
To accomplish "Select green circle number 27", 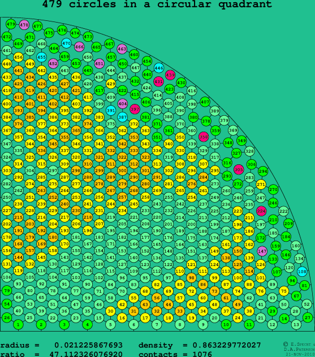I will click(x=308, y=317).
